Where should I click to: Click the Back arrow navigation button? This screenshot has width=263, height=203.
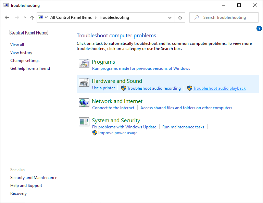[7, 17]
